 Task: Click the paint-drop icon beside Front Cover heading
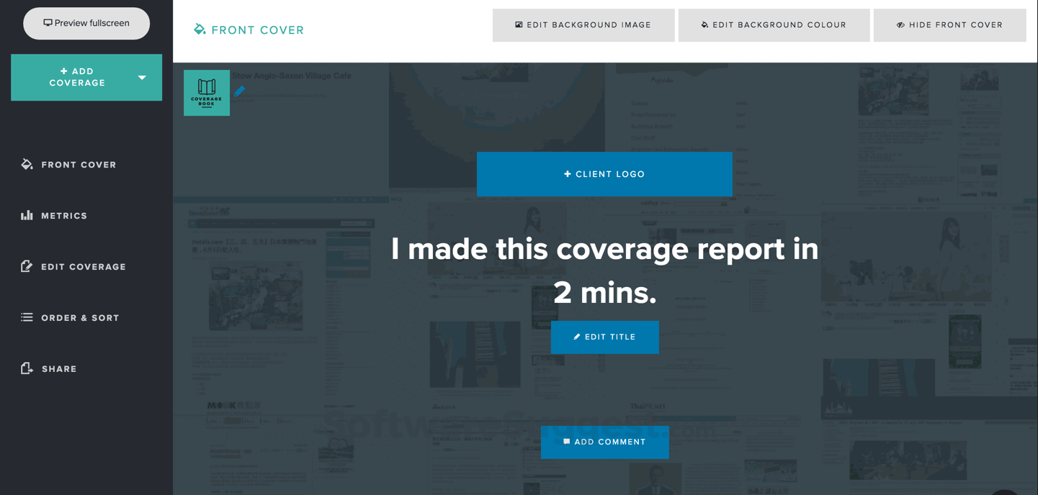[198, 29]
